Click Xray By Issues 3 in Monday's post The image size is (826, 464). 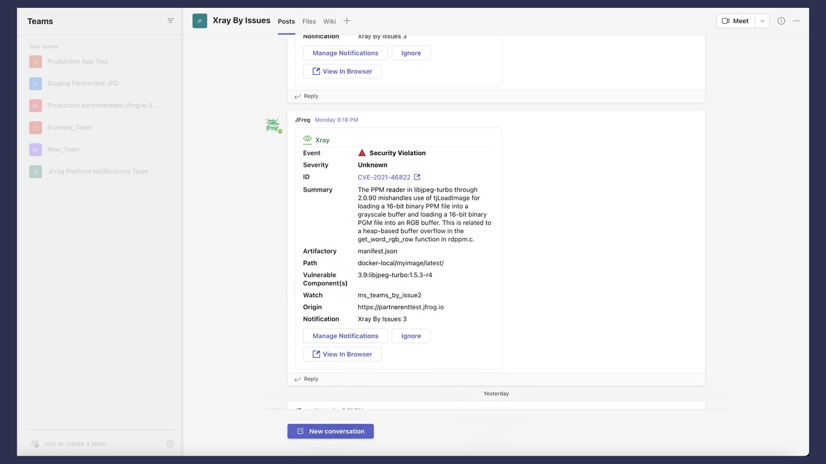[382, 319]
